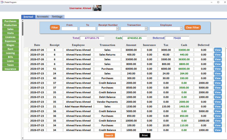Click the To date input field

88,29
